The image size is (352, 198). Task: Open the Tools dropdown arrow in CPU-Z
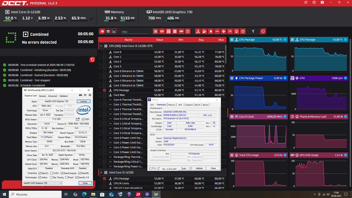pos(190,168)
